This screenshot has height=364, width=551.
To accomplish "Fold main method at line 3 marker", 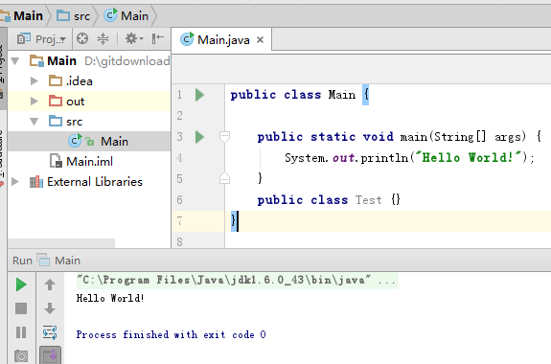I will click(224, 137).
